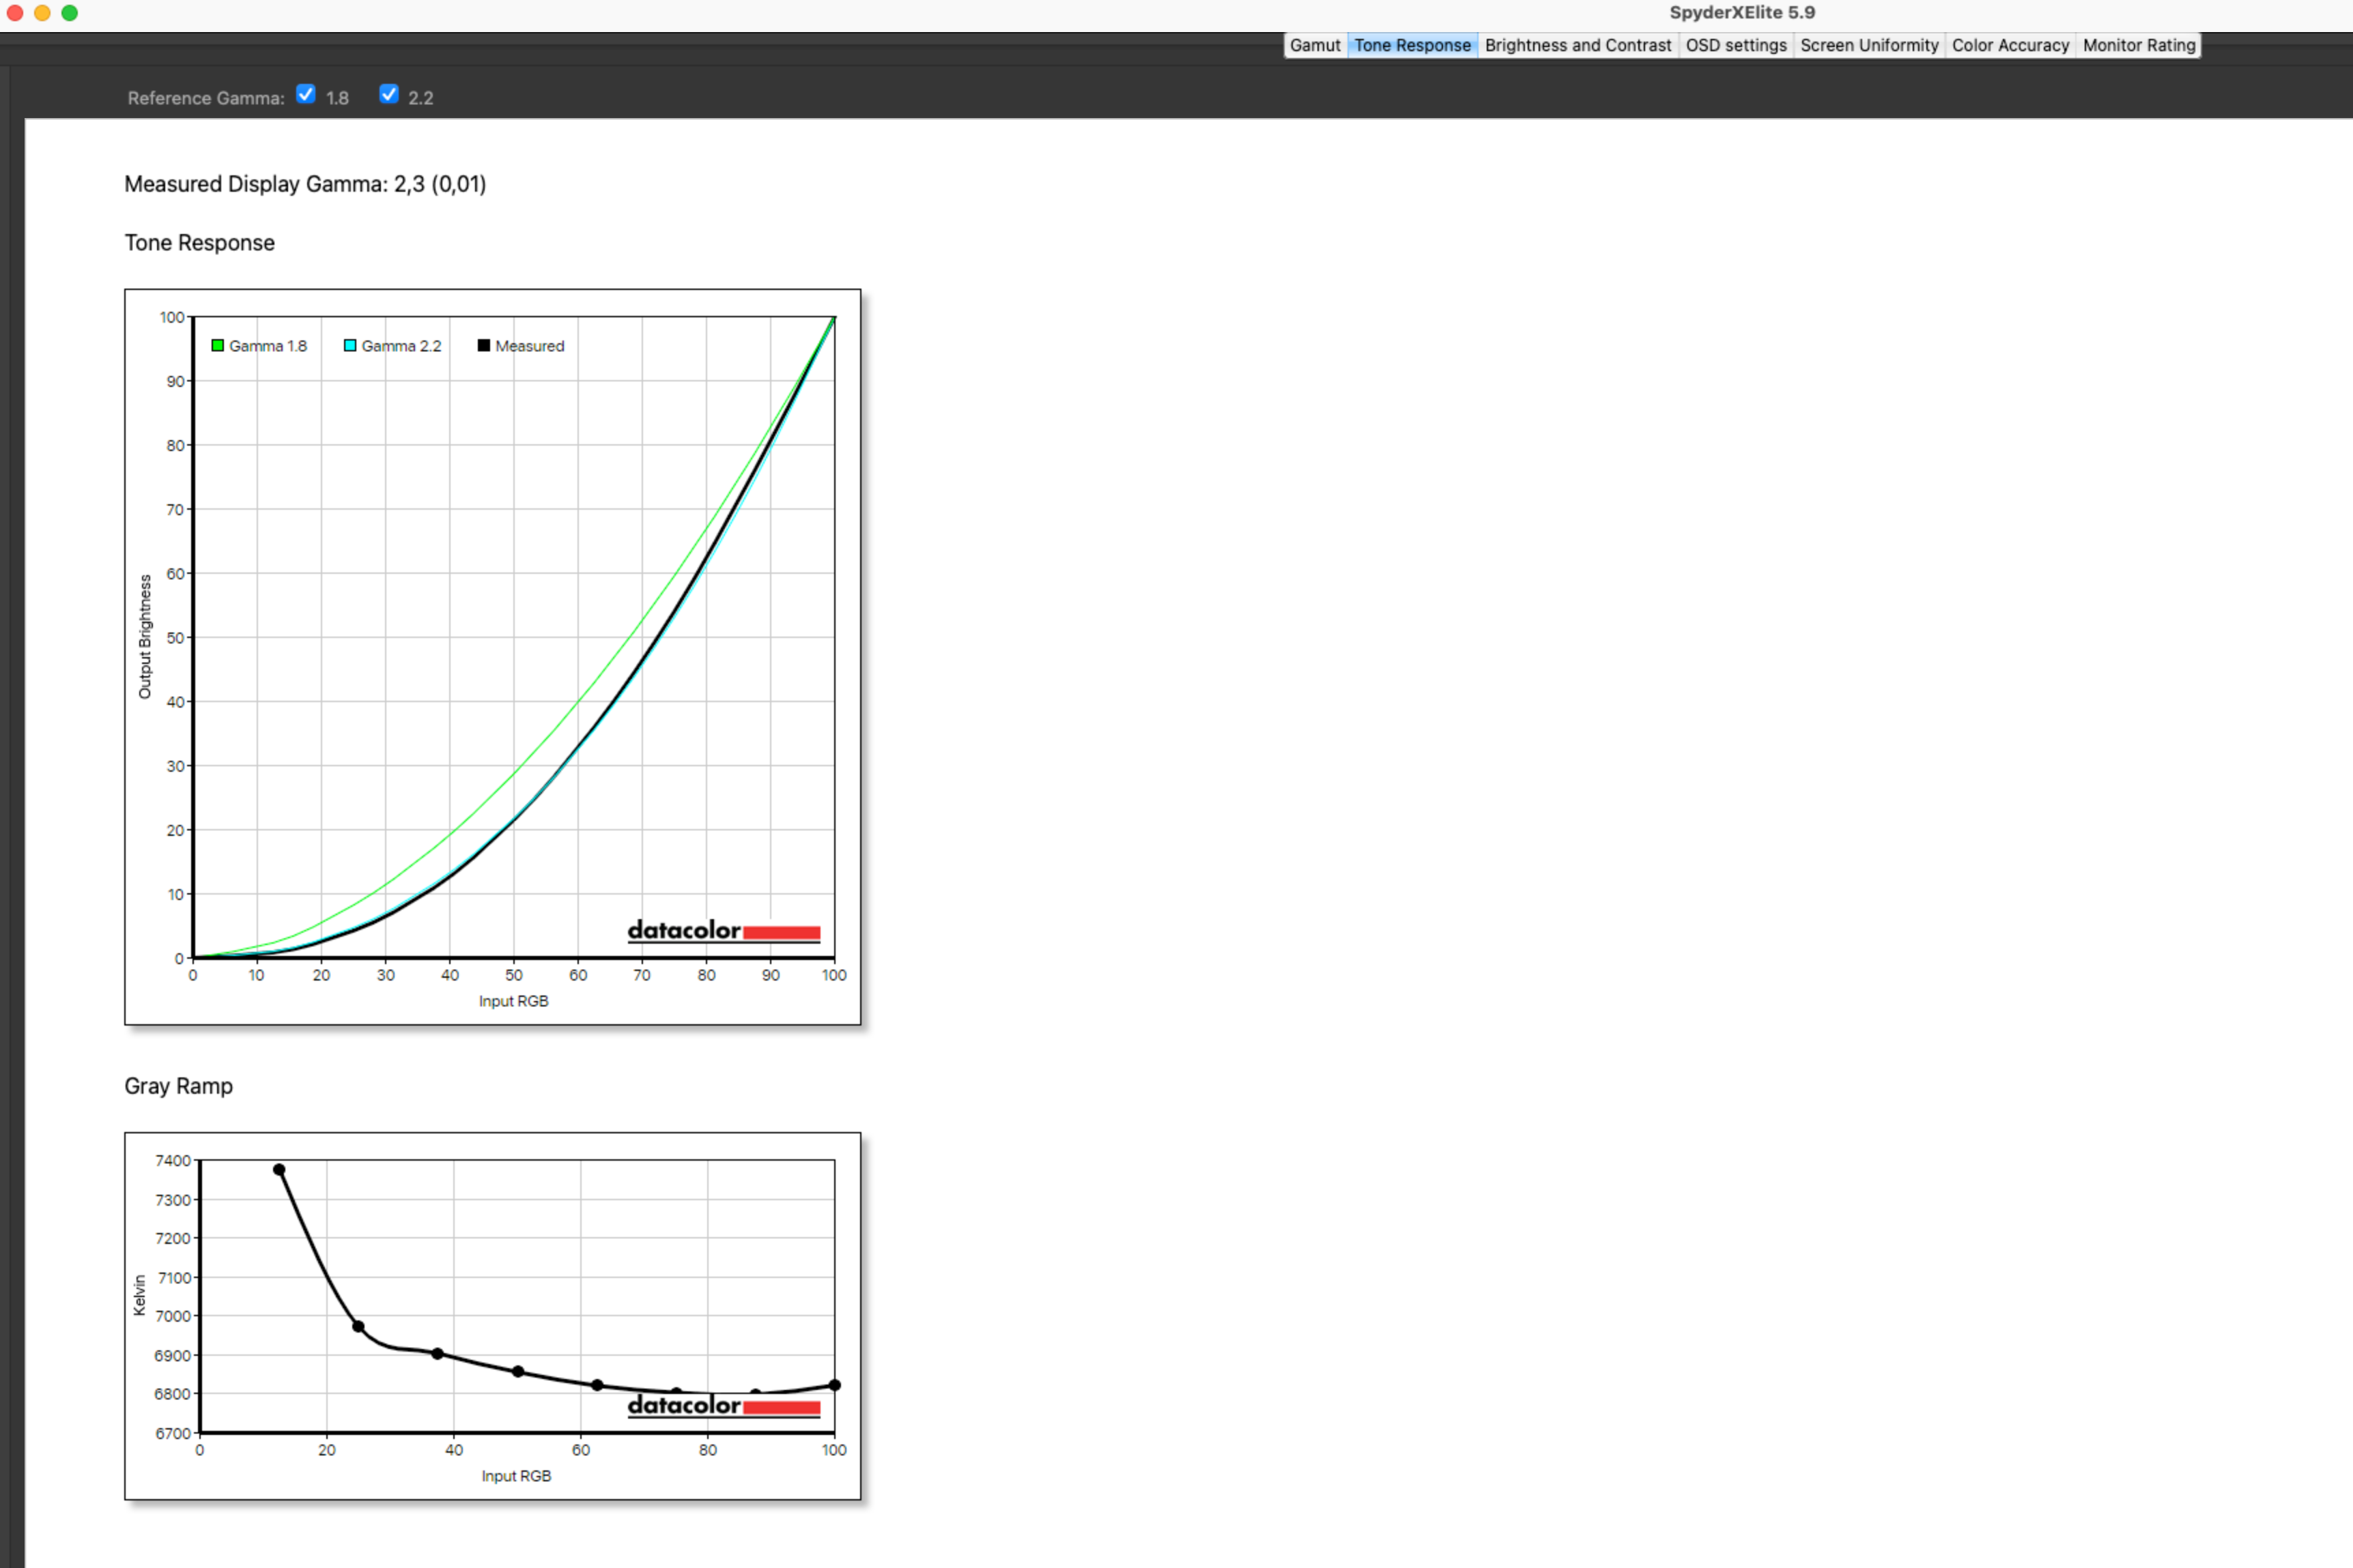Click the green Gamma 1.8 legend swatch
The width and height of the screenshot is (2353, 1568).
[217, 346]
